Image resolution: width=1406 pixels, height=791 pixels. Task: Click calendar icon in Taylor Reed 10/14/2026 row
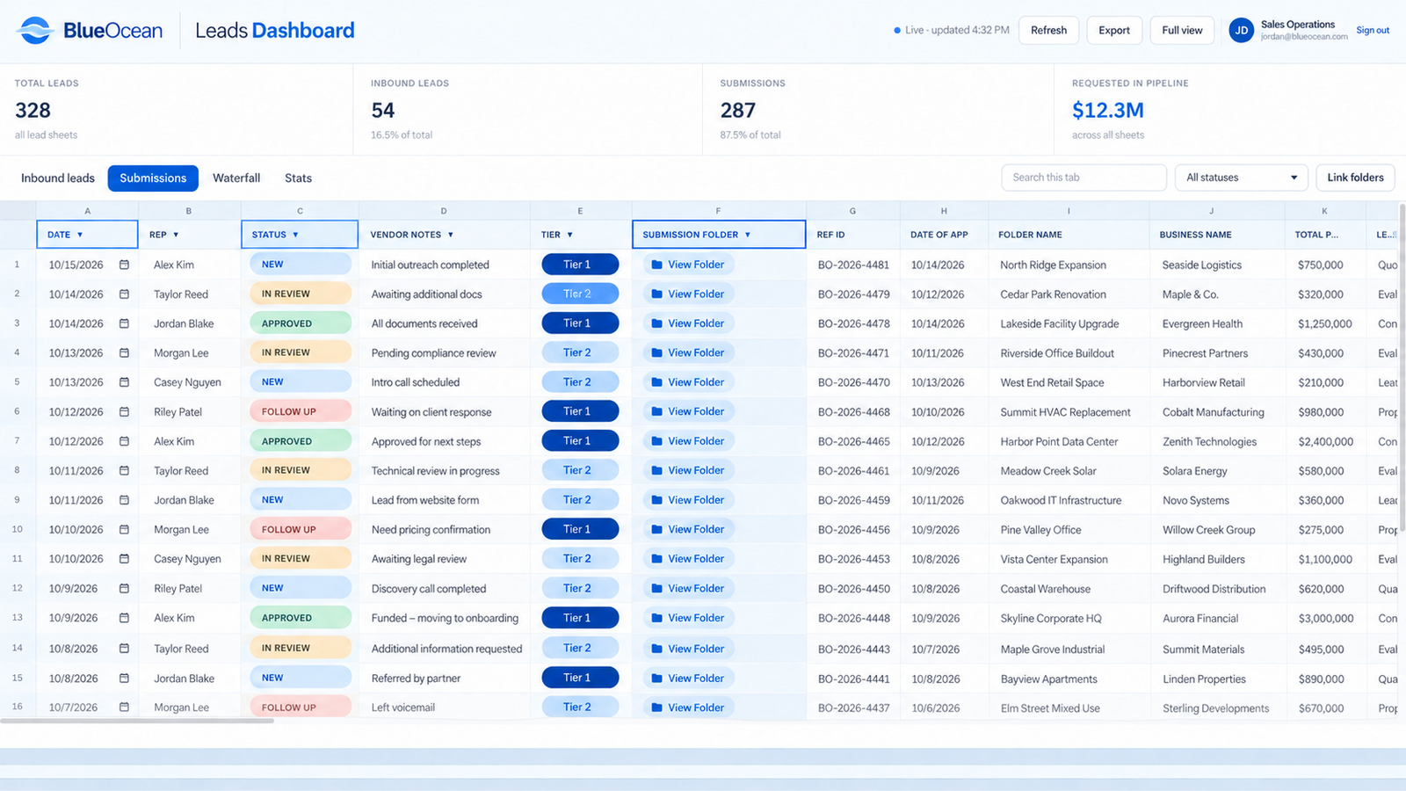124,294
